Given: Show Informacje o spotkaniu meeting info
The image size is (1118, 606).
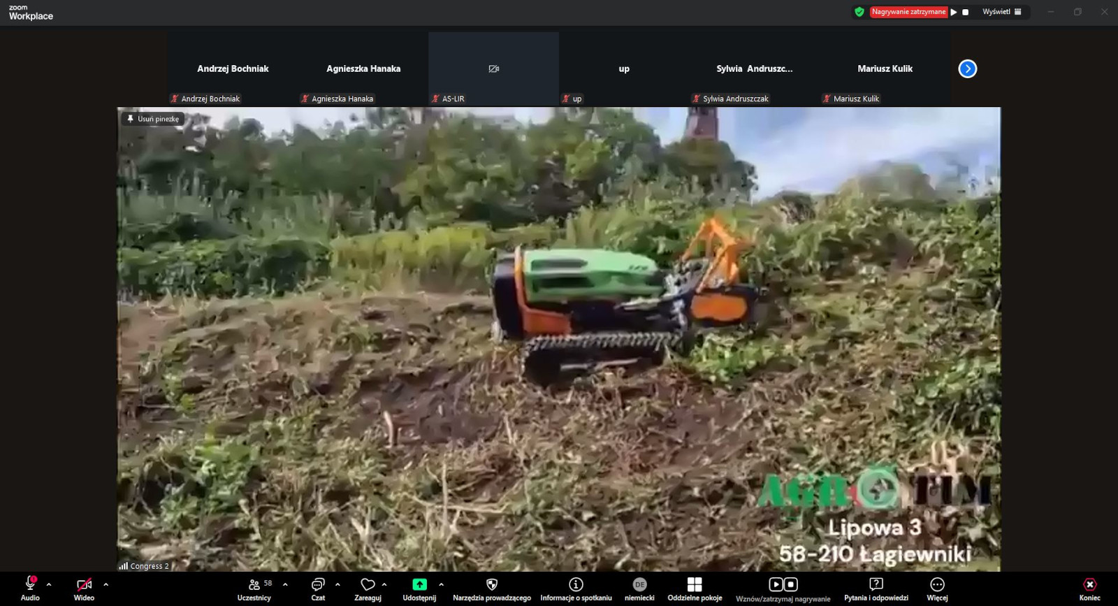Looking at the screenshot, I should pyautogui.click(x=576, y=589).
